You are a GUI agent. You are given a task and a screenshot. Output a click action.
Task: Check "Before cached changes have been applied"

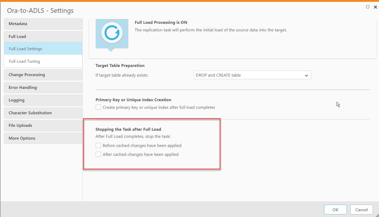click(x=98, y=145)
